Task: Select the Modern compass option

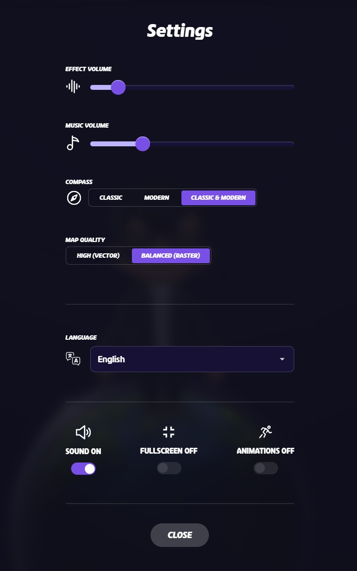Action: pyautogui.click(x=156, y=198)
